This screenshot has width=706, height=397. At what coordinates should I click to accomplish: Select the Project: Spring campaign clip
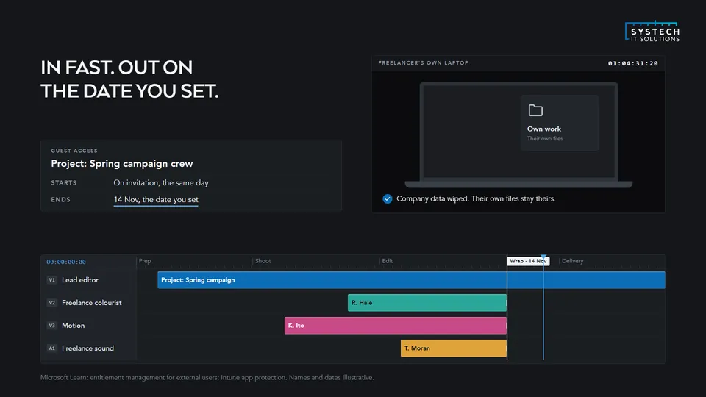pos(411,280)
